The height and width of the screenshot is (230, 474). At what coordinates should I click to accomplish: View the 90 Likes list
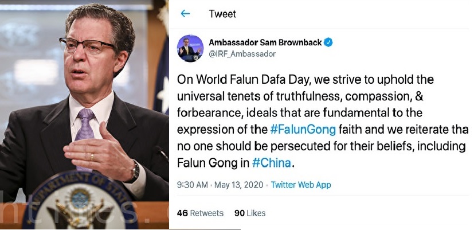[x=250, y=213]
